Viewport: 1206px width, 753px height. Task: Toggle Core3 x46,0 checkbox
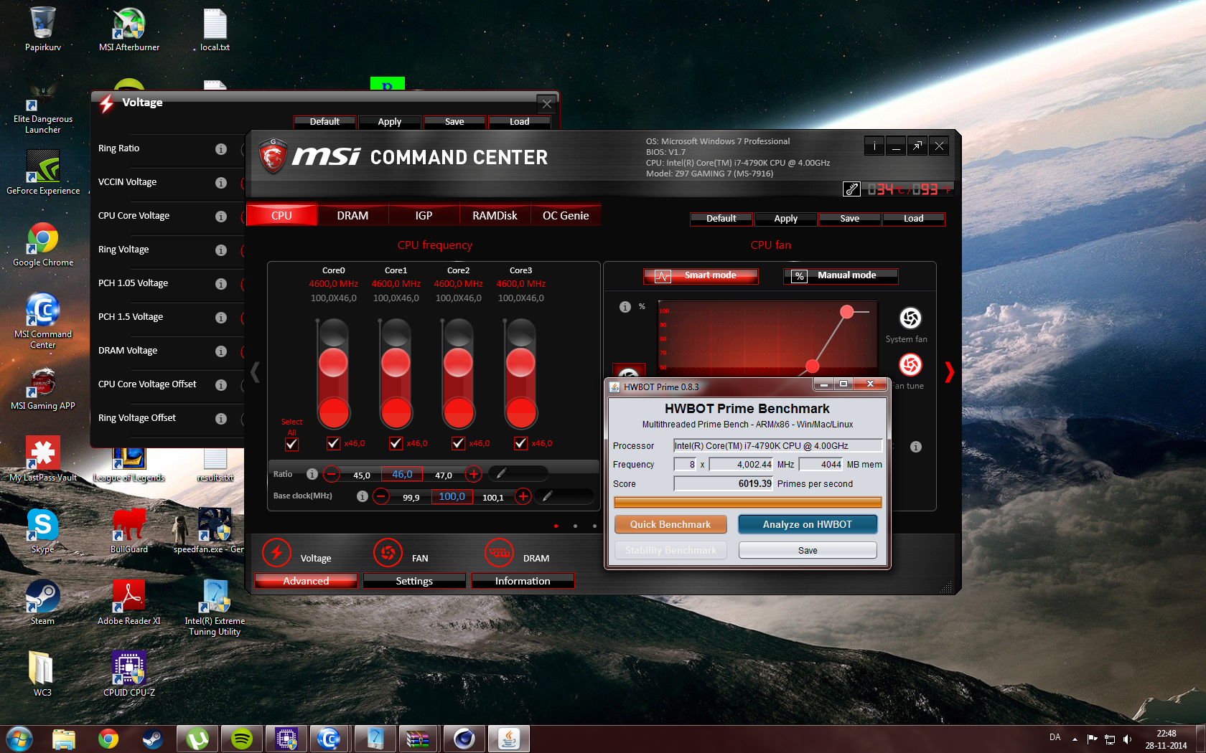pyautogui.click(x=520, y=443)
